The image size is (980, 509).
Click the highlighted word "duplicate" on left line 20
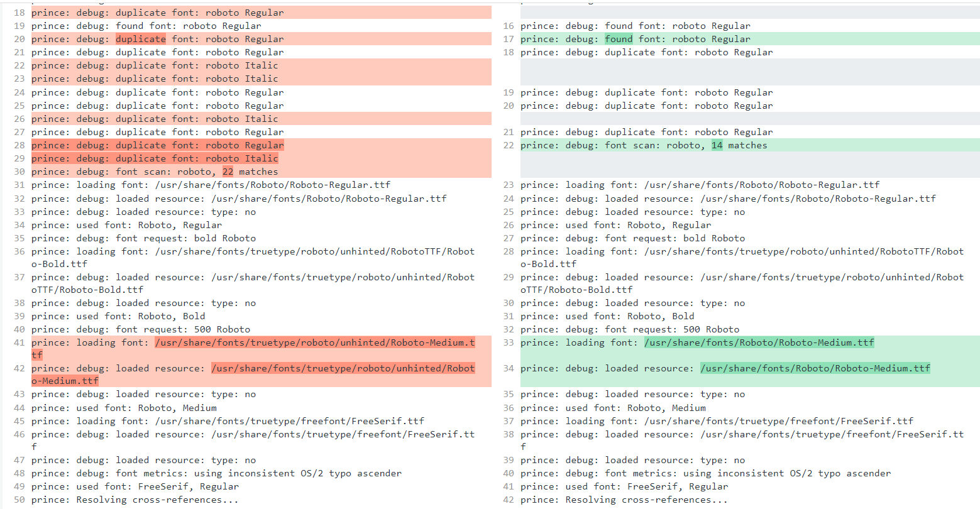point(141,39)
